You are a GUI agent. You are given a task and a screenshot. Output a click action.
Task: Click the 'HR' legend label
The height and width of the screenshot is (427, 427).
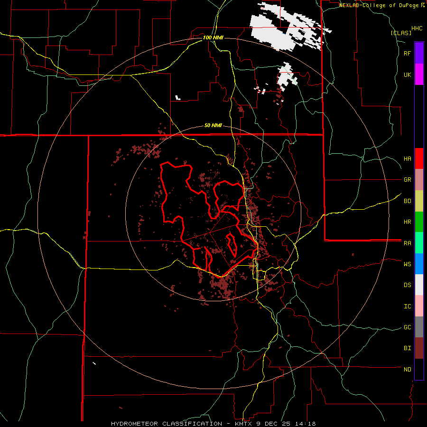click(x=407, y=222)
